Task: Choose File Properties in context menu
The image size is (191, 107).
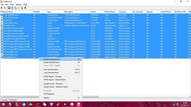Action: click(x=61, y=94)
